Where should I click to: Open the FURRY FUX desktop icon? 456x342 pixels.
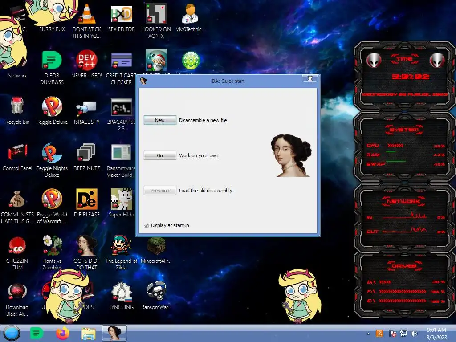[52, 17]
